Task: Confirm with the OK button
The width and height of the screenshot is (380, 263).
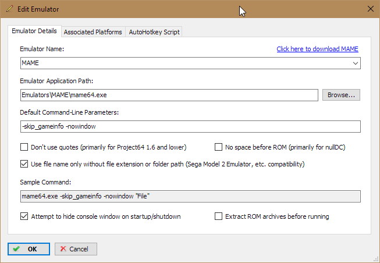Action: click(x=29, y=249)
